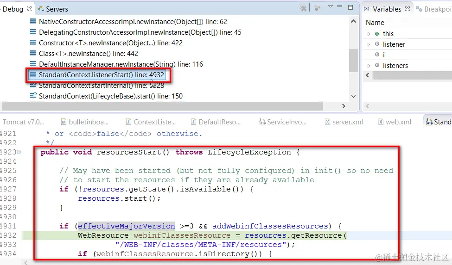Screen dimensions: 452x265
Task: Click the highlighted effectiveMajorVersion identifier
Action: tap(126, 226)
